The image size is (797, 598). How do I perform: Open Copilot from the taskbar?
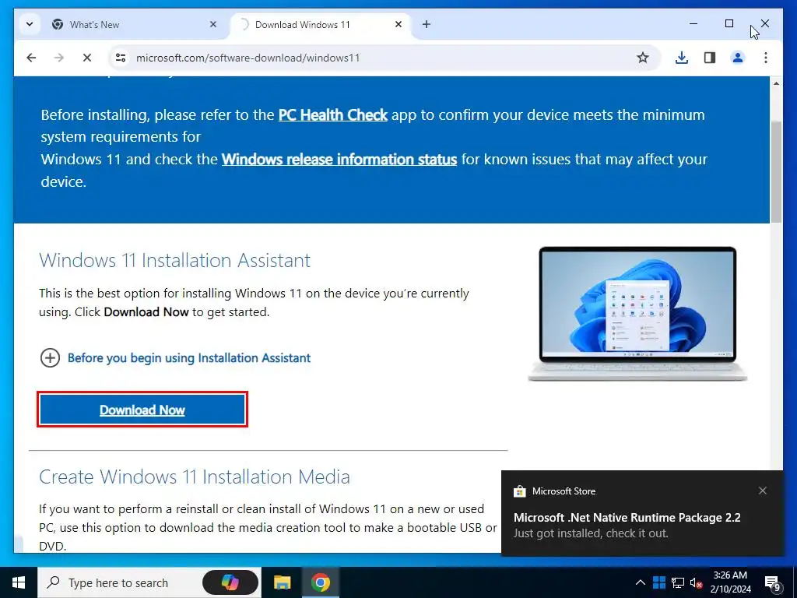click(x=230, y=582)
